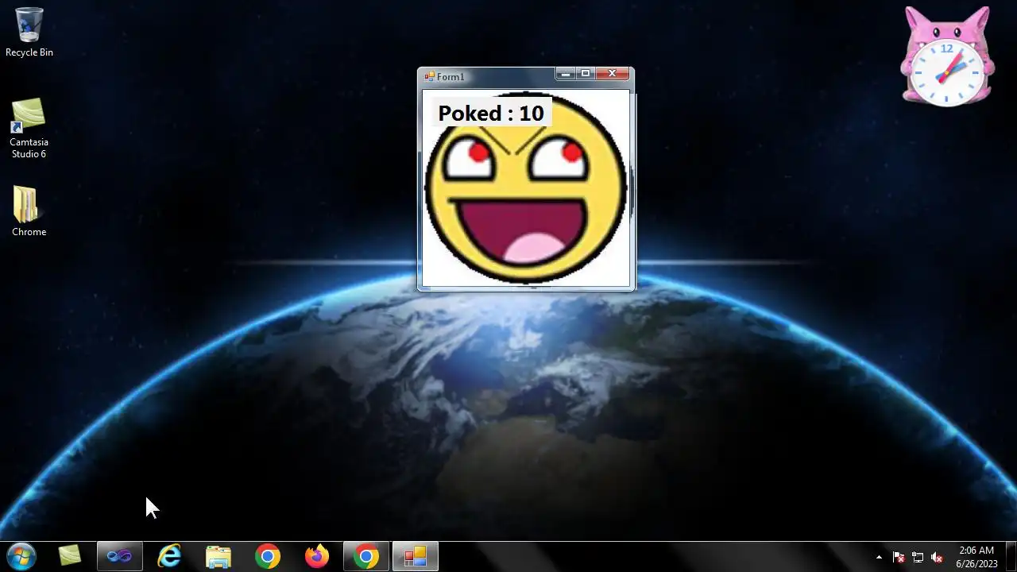Open the Action Center flag tray icon
Image resolution: width=1017 pixels, height=572 pixels.
click(x=899, y=557)
